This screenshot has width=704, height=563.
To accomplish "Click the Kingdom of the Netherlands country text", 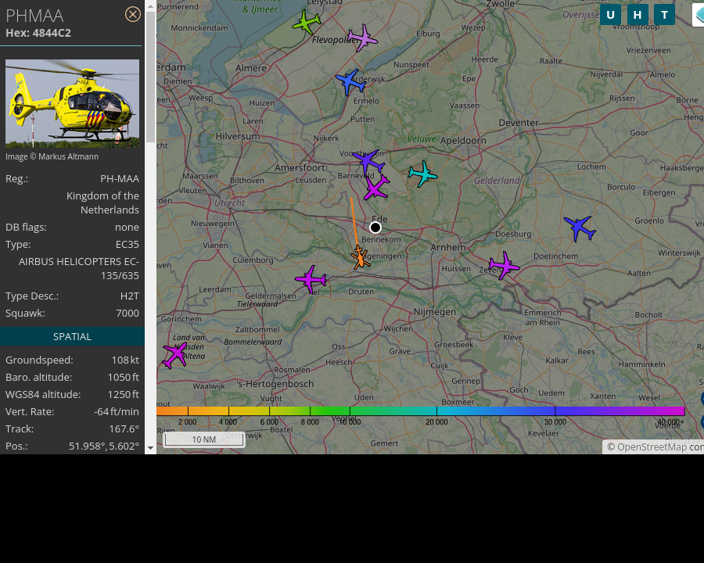I will 102,203.
